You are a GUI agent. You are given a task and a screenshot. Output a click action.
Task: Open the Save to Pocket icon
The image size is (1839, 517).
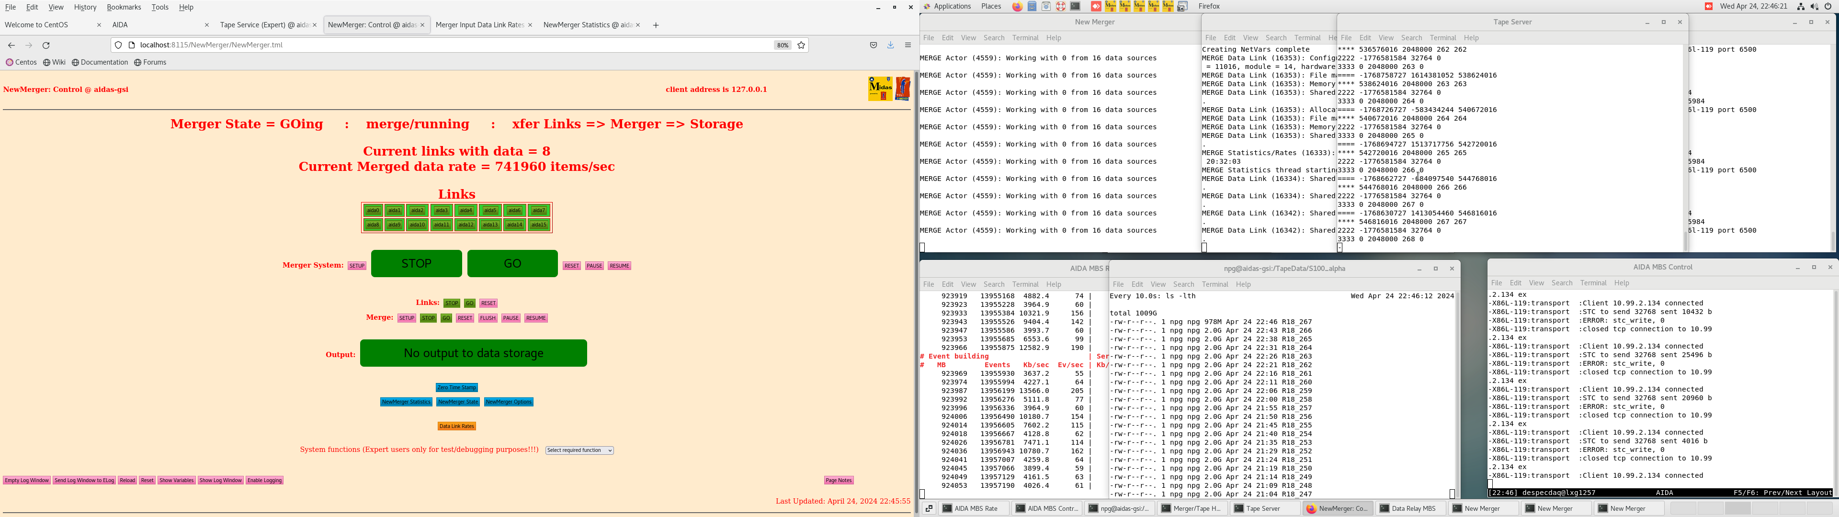[x=873, y=45]
